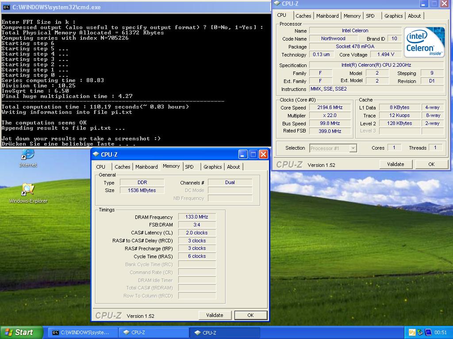
Task: Click the Intel Celeron inside logo
Action: 424,42
